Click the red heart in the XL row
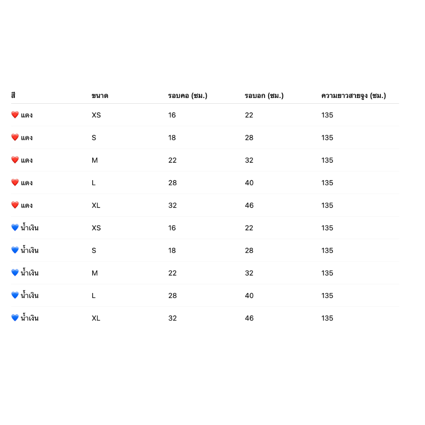Screen dimensions: 425x425 pyautogui.click(x=15, y=205)
